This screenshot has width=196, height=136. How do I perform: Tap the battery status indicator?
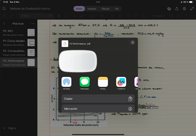point(191,2)
